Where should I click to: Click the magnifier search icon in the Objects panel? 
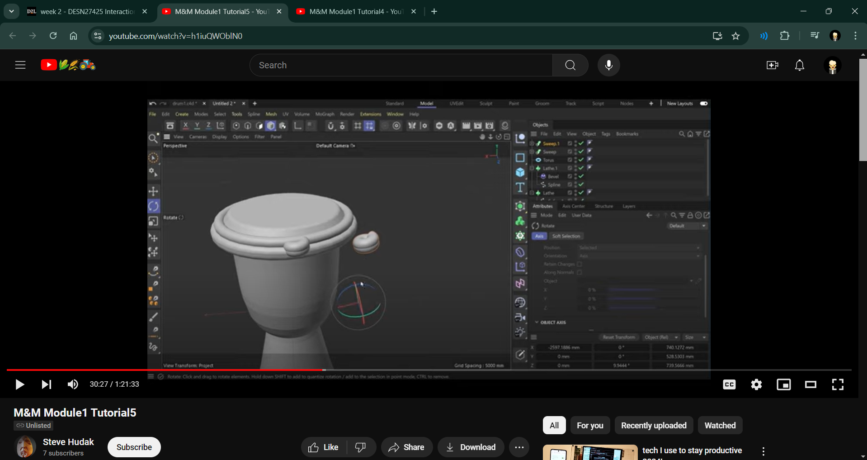pyautogui.click(x=682, y=134)
